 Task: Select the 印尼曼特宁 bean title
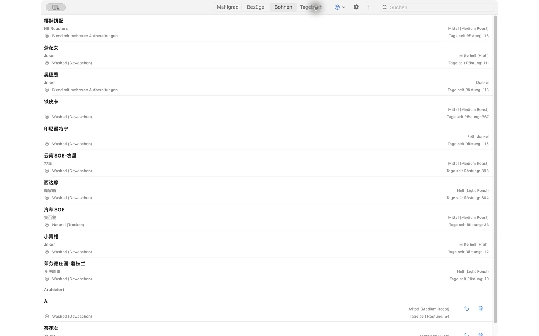coord(56,129)
